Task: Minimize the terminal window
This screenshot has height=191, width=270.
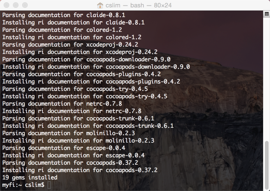Action: click(x=16, y=5)
